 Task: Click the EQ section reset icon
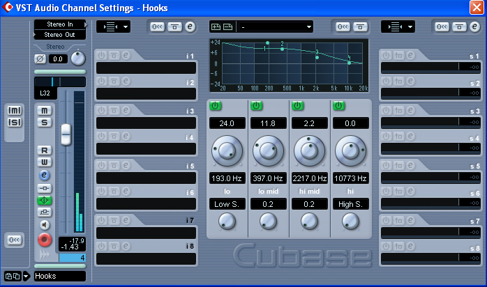coord(343,27)
